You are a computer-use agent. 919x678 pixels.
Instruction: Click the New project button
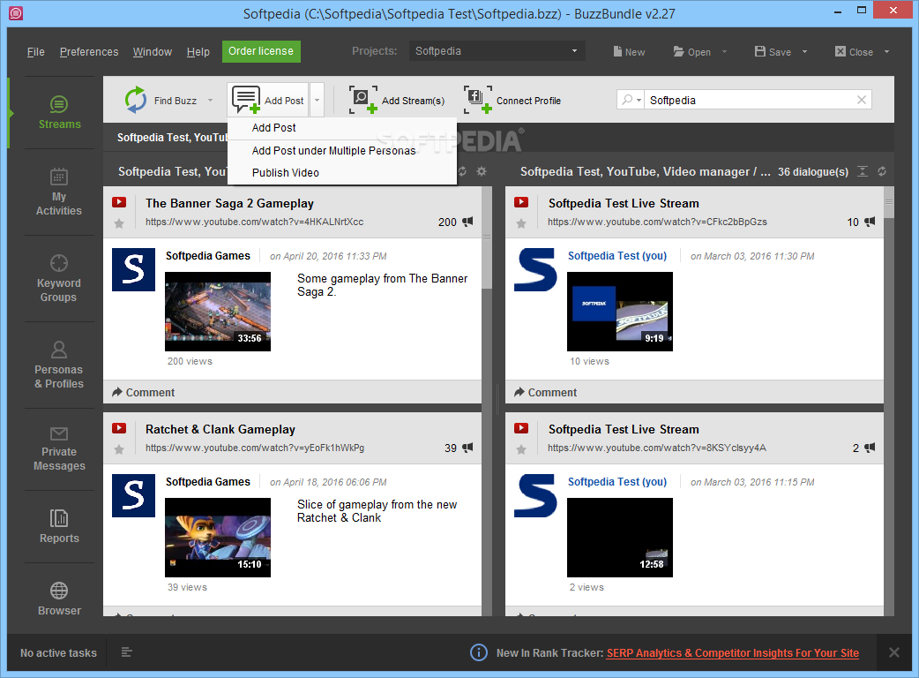pyautogui.click(x=629, y=51)
